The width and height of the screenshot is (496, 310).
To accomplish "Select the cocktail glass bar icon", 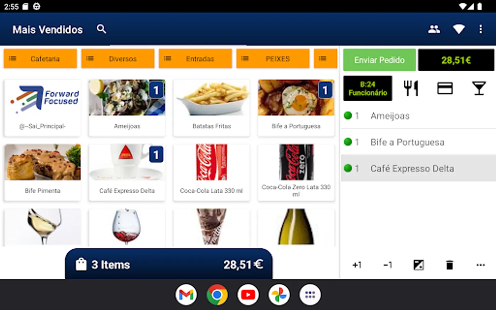I will [479, 88].
